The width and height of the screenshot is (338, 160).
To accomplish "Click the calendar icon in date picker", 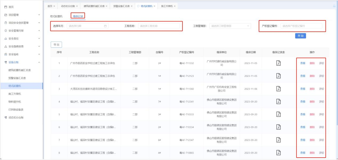I will coord(105,26).
